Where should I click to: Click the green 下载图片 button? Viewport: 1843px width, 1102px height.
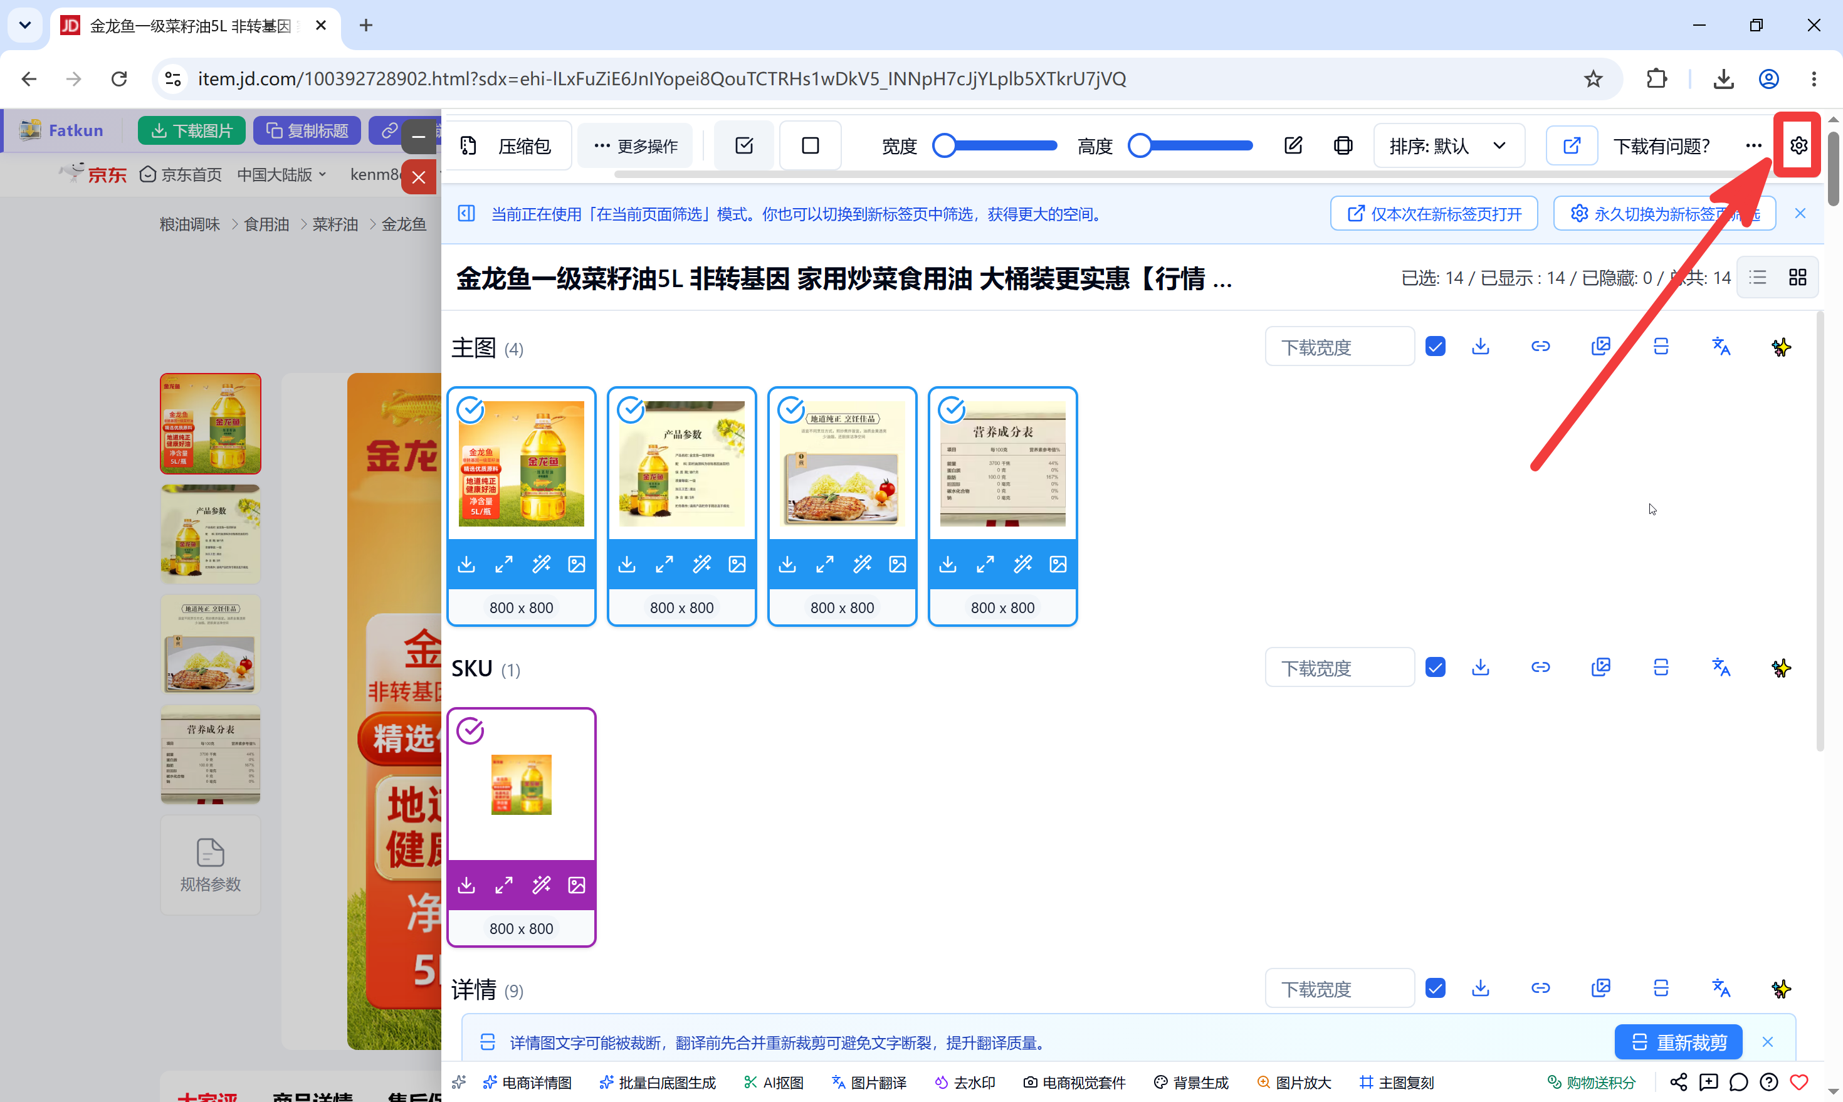coord(192,130)
